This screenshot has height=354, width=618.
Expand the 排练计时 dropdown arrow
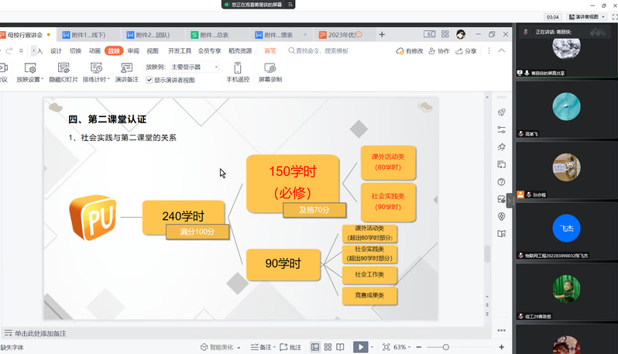point(107,80)
